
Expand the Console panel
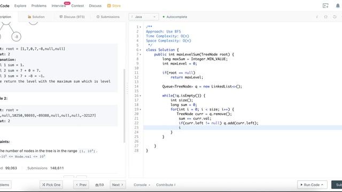(142, 185)
